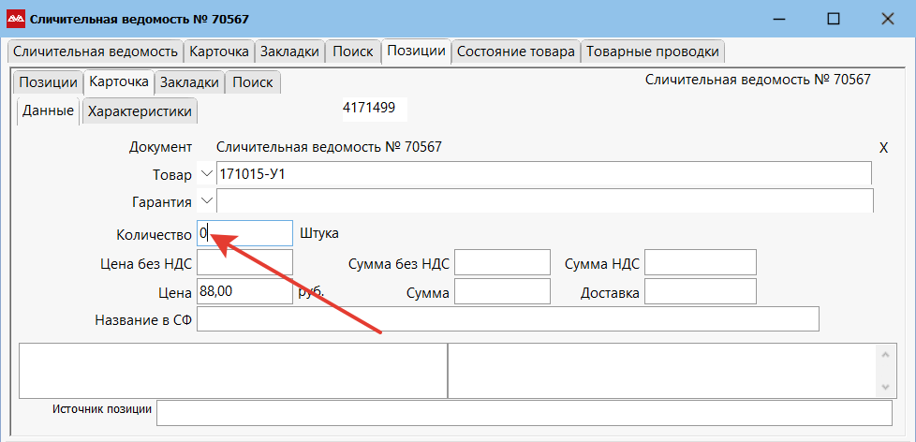Screen dimensions: 916x442
Task: Click the Источник позиции field
Action: point(524,413)
